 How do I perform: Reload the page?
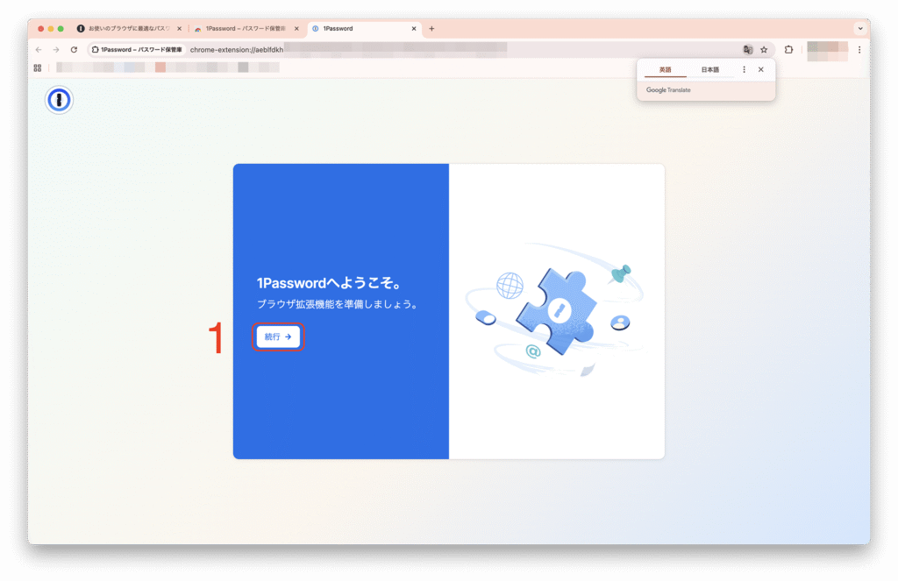(x=74, y=50)
